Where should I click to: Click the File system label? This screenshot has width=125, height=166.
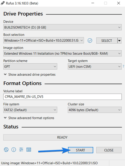tap(11, 104)
